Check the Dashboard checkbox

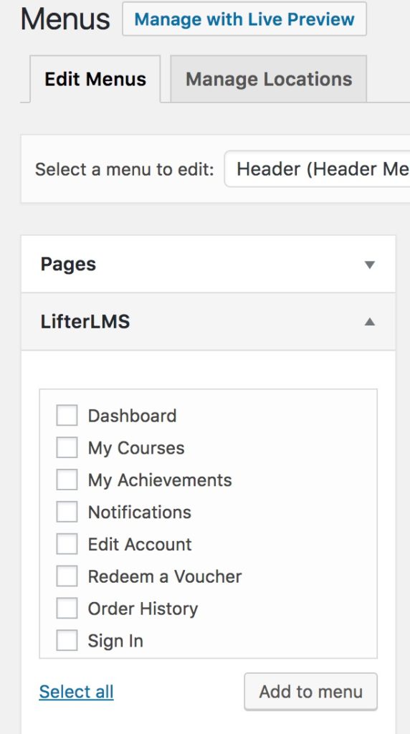point(67,416)
